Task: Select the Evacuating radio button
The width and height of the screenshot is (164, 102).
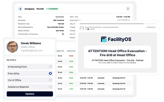Action: [50, 74]
